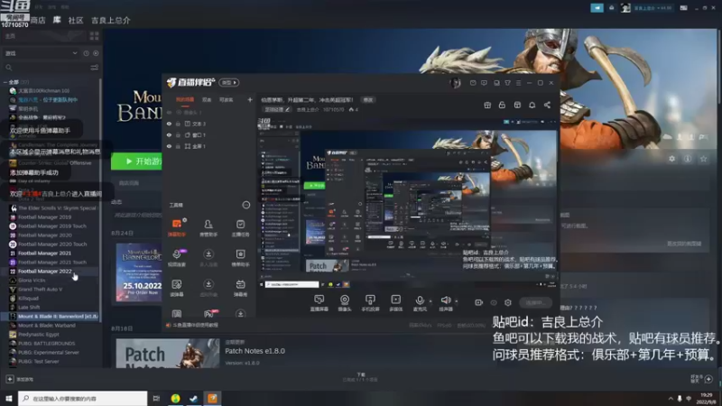Toggle the preview eye icon near settings gear
Image resolution: width=722 pixels, height=406 pixels.
pos(494,302)
